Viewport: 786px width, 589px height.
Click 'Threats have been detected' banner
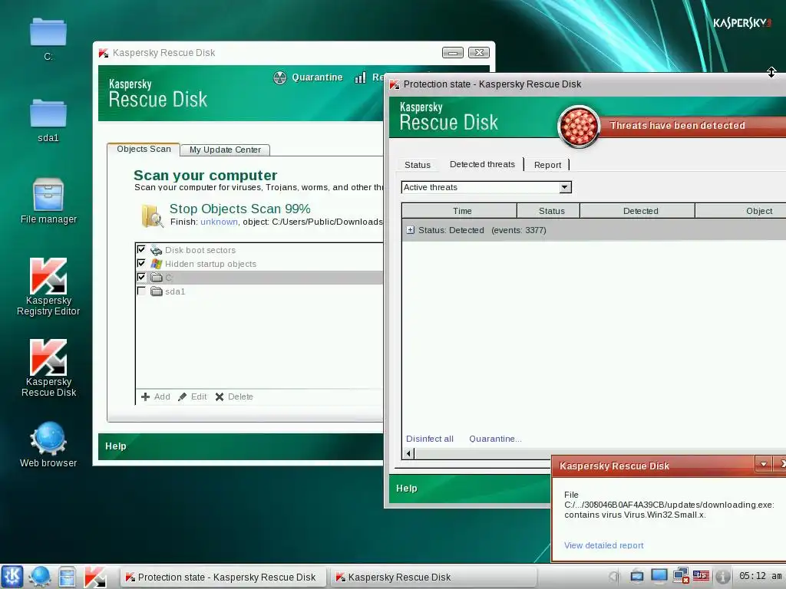click(x=677, y=126)
